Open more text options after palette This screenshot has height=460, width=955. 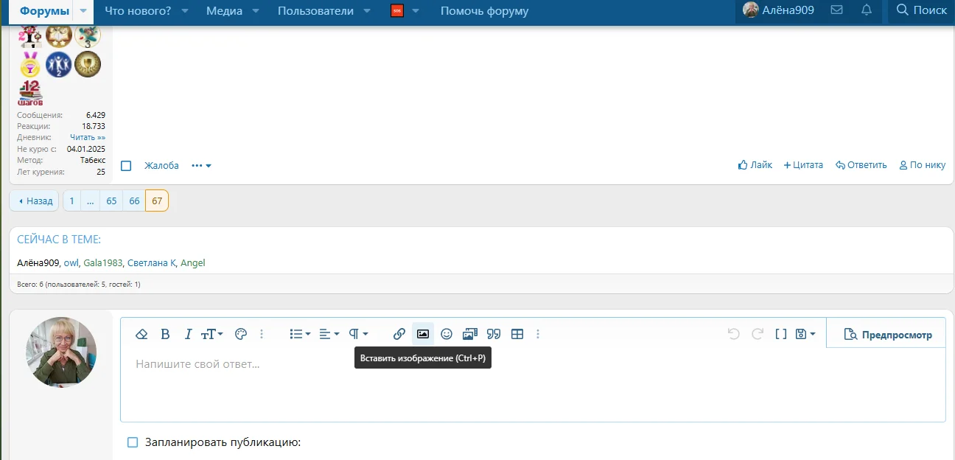click(x=262, y=334)
